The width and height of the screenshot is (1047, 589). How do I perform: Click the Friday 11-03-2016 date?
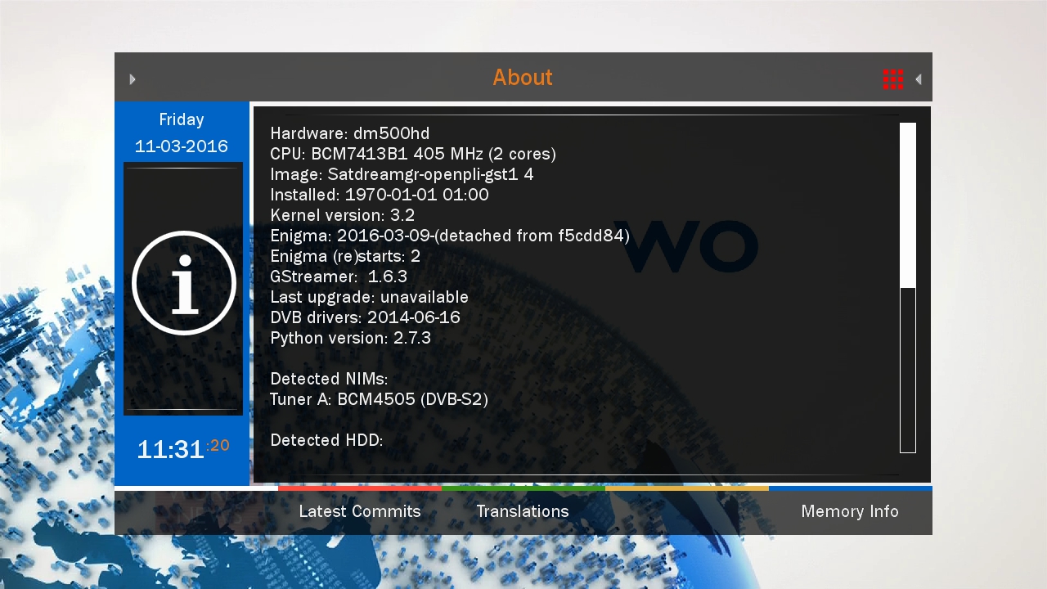182,133
